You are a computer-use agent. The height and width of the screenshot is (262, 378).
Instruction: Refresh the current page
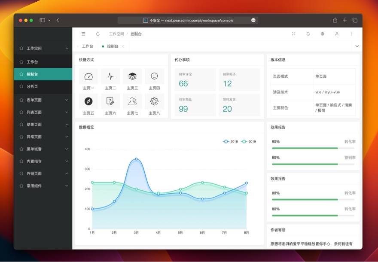[98, 34]
